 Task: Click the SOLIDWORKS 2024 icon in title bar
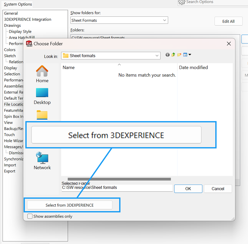pos(29,44)
